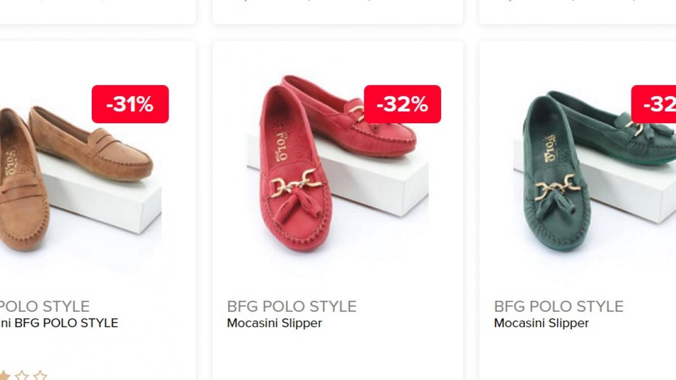Rate product with the third star
The height and width of the screenshot is (380, 676).
tap(39, 376)
